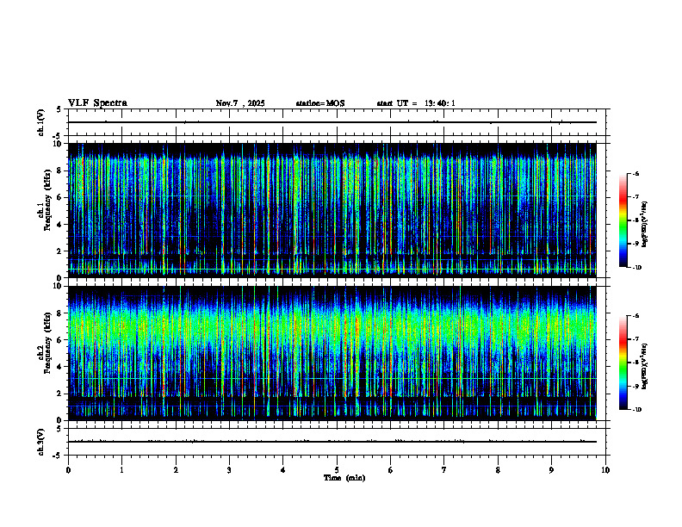The width and height of the screenshot is (682, 527).
Task: Click time axis tick label "3"
Action: [x=229, y=470]
